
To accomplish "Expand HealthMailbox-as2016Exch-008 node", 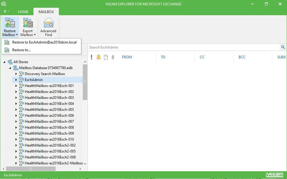I will click(x=16, y=127).
